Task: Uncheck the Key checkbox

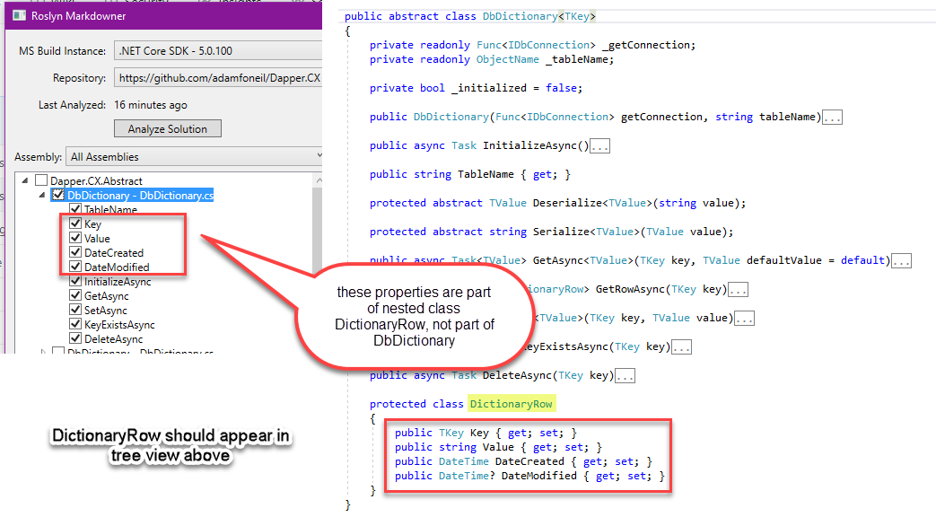Action: pos(74,223)
